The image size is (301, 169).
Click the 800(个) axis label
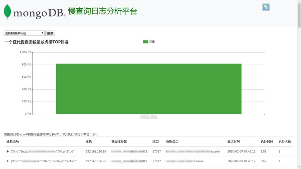(26, 65)
